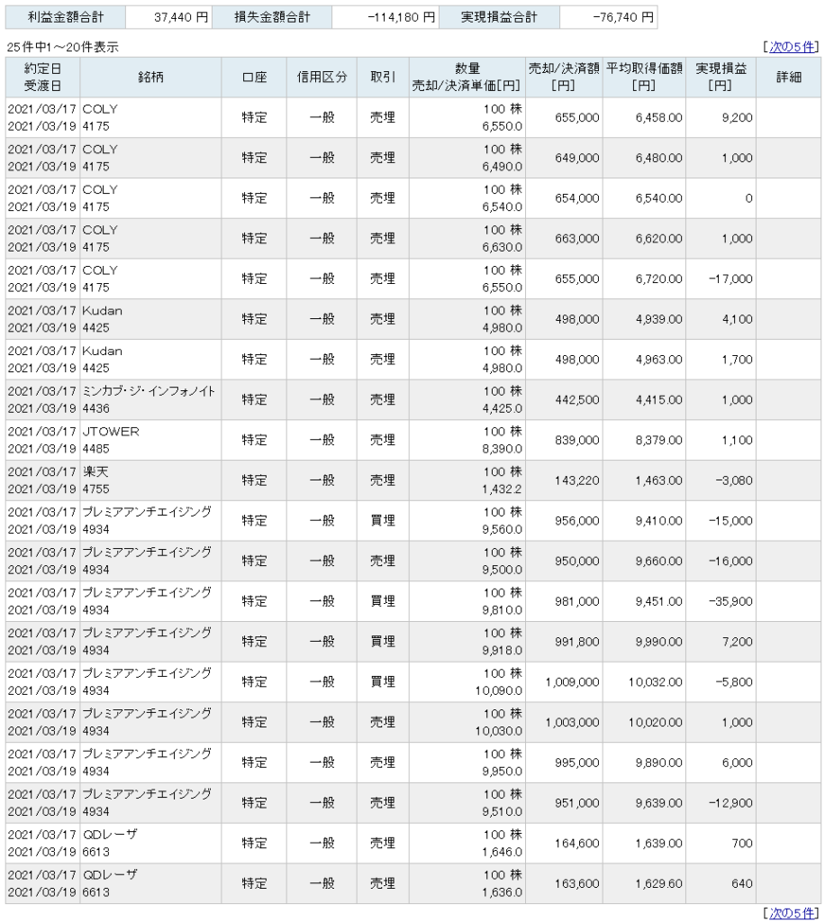Click the 買埋 cell in the -15,000 row
825x923 pixels.
click(383, 521)
